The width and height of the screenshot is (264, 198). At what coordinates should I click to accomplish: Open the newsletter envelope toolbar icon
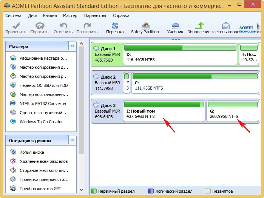pos(226,26)
